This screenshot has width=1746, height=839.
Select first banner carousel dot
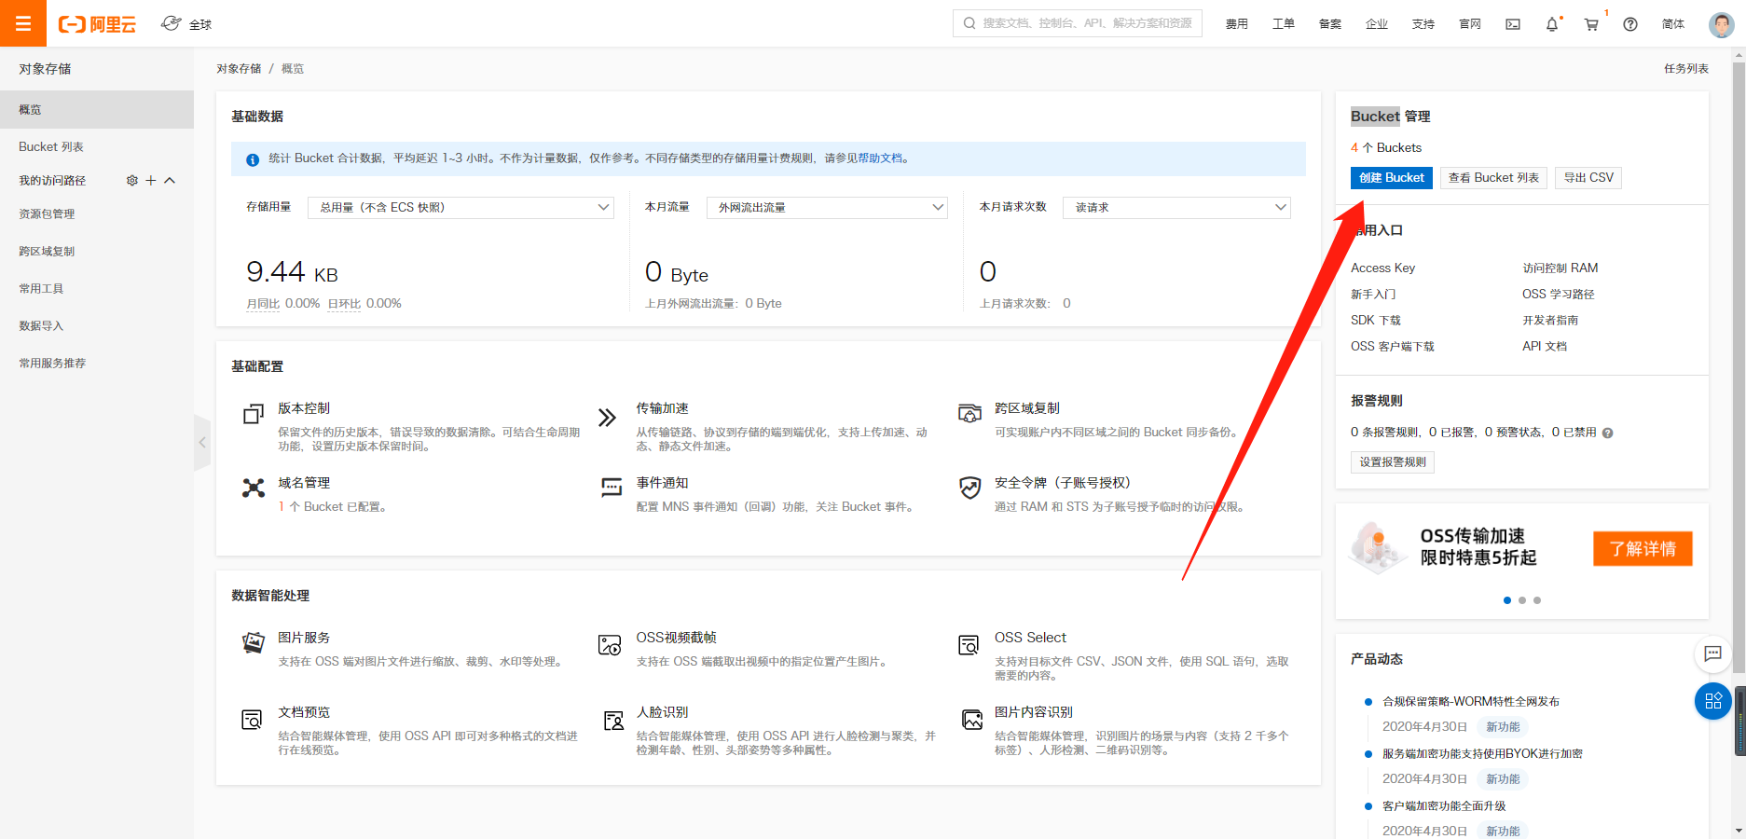coord(1507,600)
